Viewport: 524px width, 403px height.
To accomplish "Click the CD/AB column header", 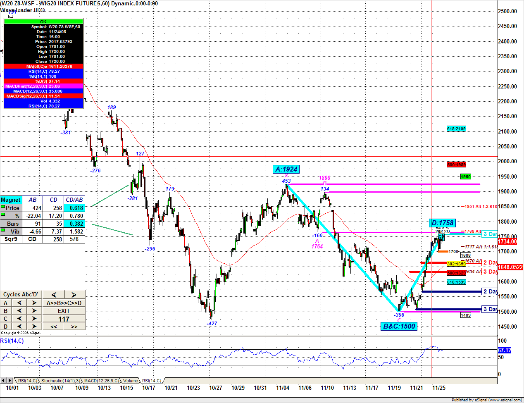I will (x=74, y=200).
